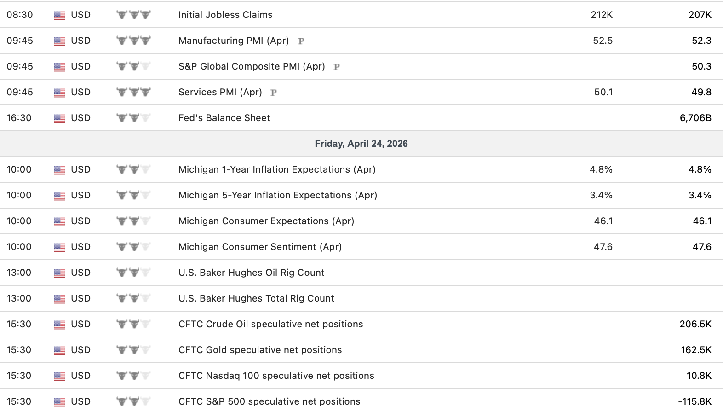The width and height of the screenshot is (723, 418).
Task: Click bull volatility icons for Services PMI row
Action: tap(133, 92)
